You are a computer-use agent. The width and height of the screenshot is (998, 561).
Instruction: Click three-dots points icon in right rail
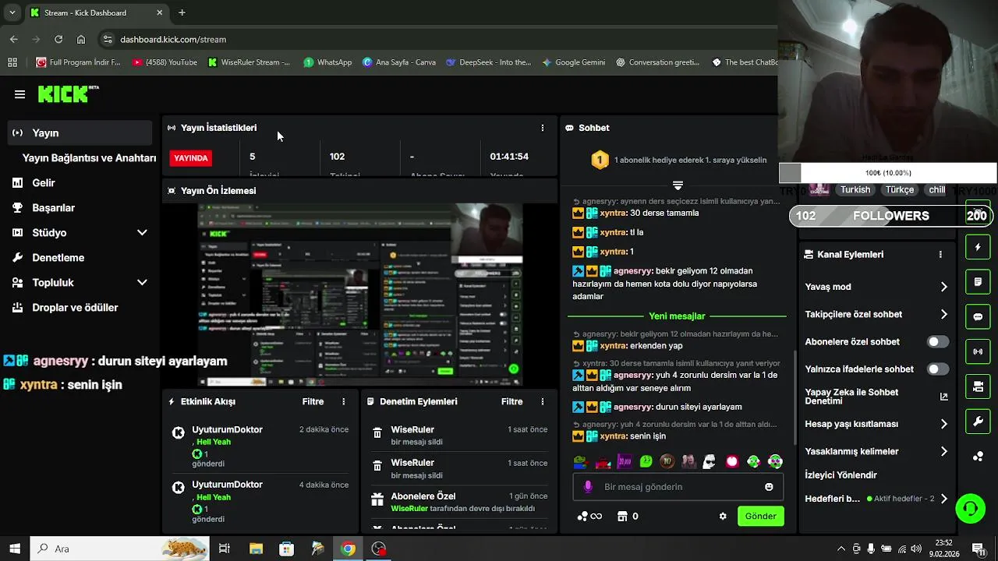tap(978, 457)
